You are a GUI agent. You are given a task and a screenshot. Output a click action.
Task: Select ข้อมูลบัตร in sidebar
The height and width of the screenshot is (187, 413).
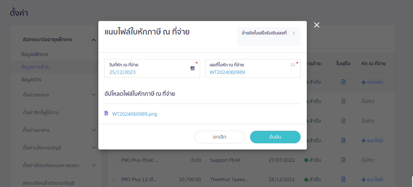coord(31,80)
